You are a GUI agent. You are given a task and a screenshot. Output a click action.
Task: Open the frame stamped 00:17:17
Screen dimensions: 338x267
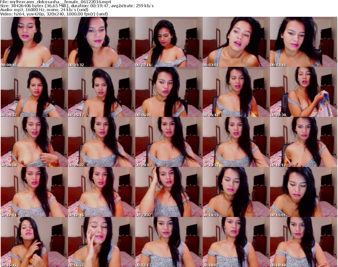pos(169,242)
